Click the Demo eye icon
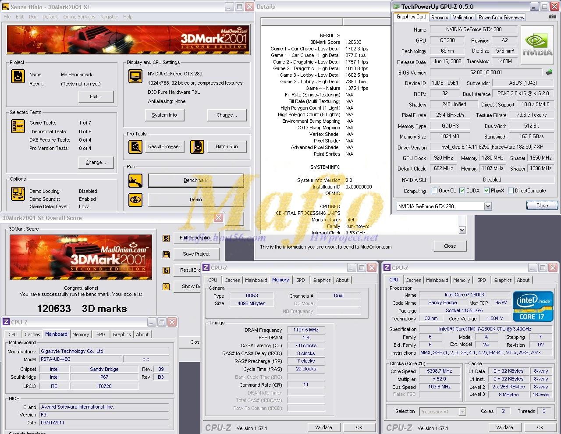Viewport: 561px width, 434px height. [135, 199]
